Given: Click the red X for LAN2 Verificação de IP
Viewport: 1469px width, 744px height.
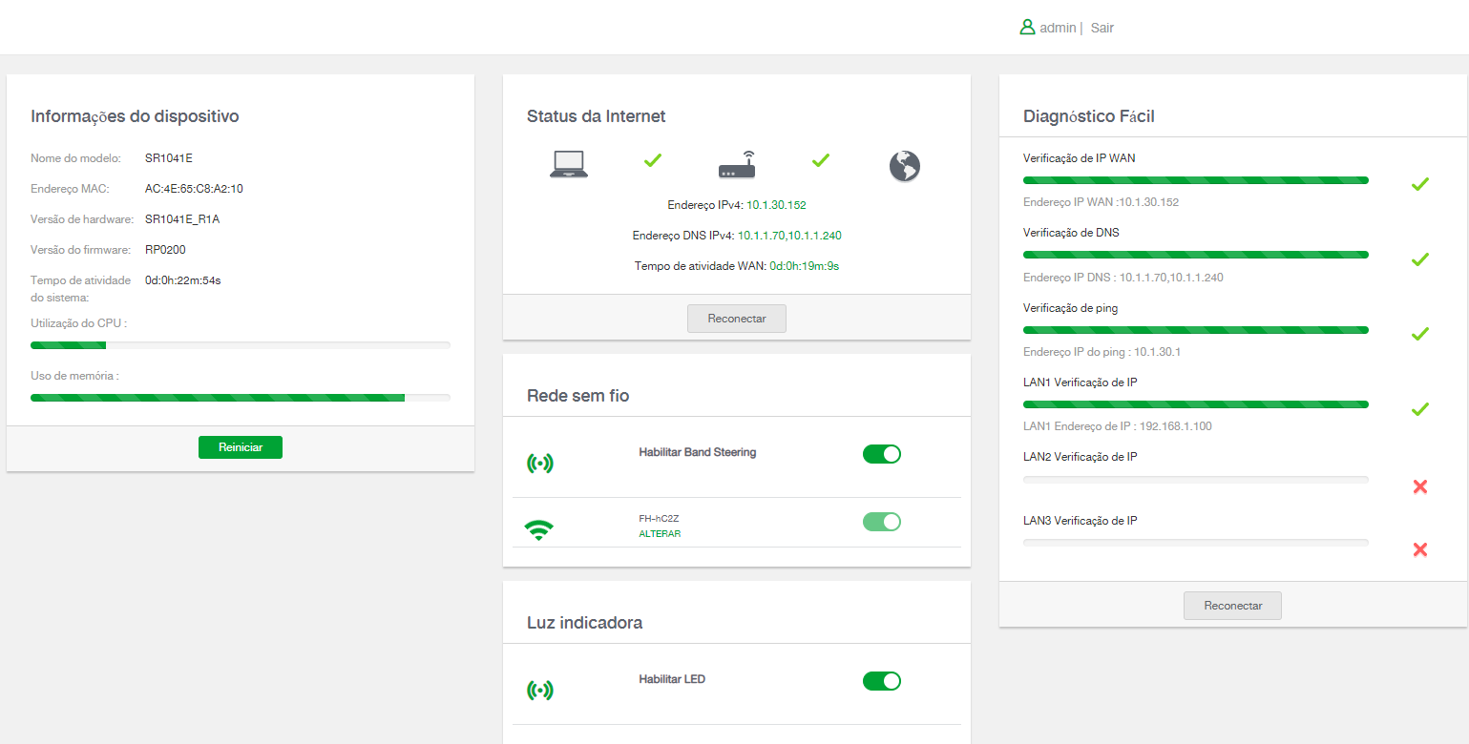Looking at the screenshot, I should tap(1419, 486).
